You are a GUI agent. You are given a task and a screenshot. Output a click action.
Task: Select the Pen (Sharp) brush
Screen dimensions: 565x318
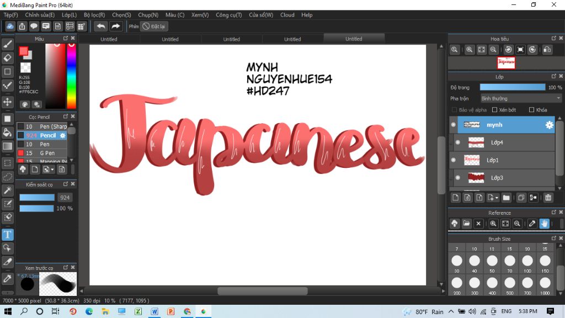42,126
